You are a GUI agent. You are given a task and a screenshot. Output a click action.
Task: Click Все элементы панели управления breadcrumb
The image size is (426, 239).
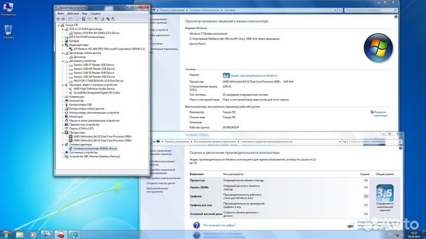pyautogui.click(x=215, y=142)
